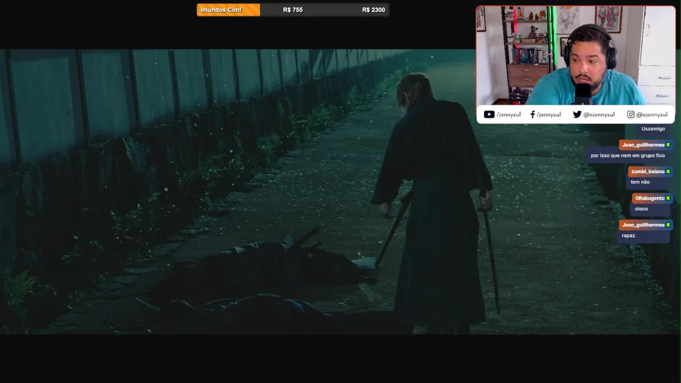Click the streamer webcam overlay

coord(576,56)
